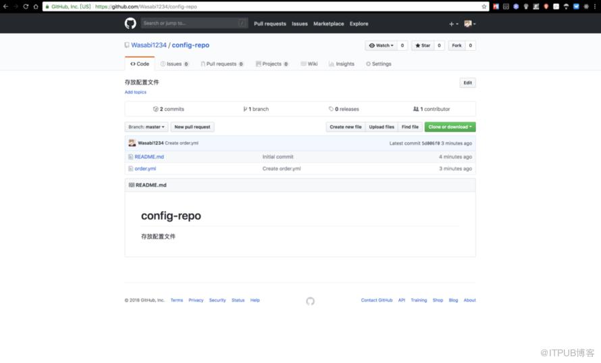The height and width of the screenshot is (363, 601).
Task: Open the plus create-new dropdown
Action: 453,24
